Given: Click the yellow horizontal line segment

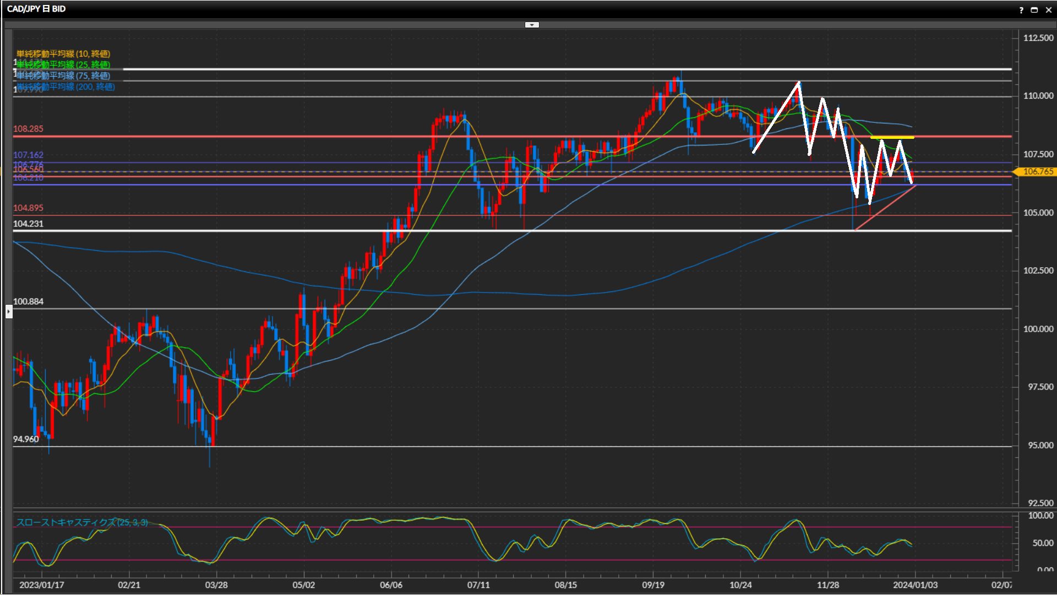Looking at the screenshot, I should click(892, 137).
